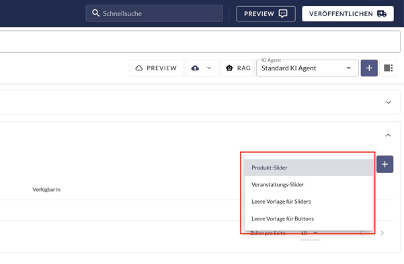Click the RAG robot button
Screen dimensions: 404x264
(237, 68)
